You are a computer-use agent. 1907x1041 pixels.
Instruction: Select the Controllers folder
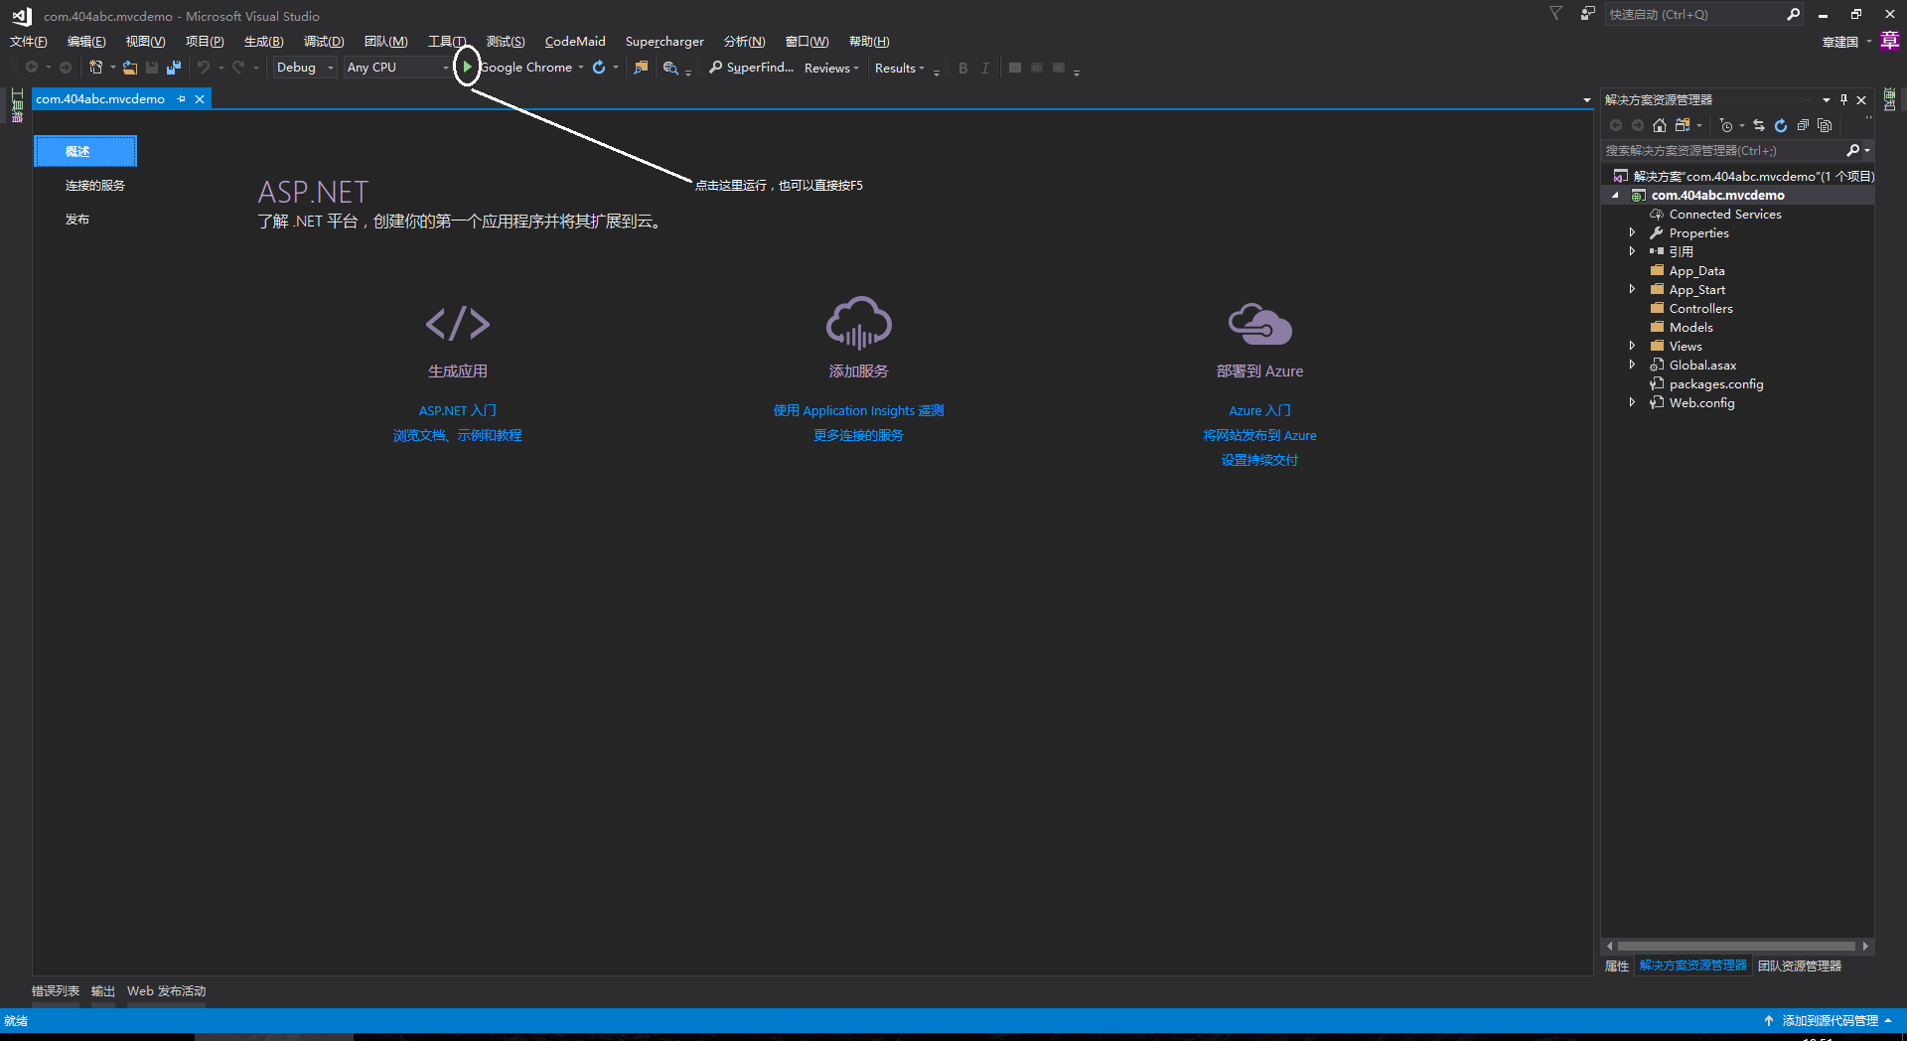pyautogui.click(x=1700, y=308)
